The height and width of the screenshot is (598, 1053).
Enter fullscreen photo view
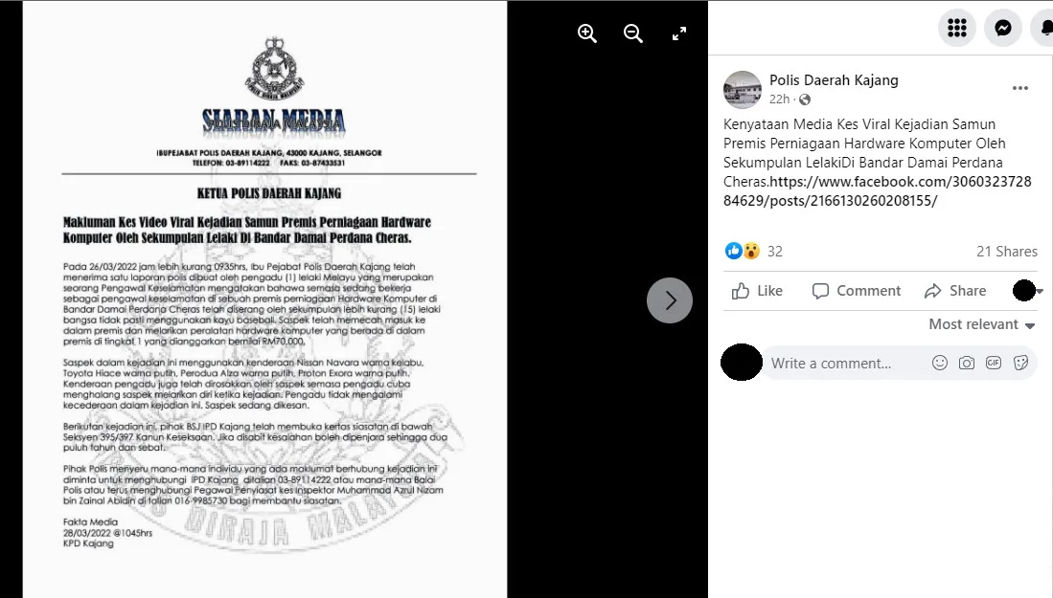click(x=679, y=33)
